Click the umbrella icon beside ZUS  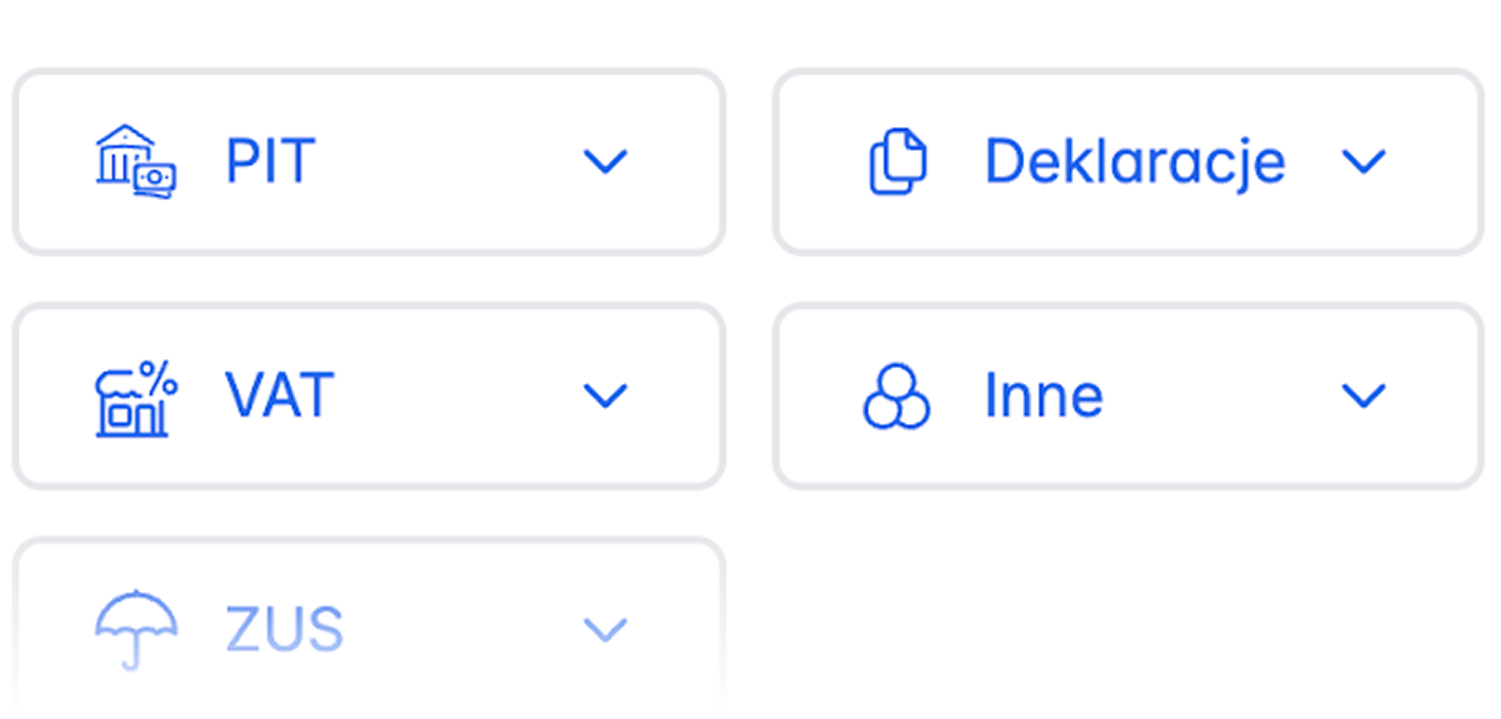pos(135,629)
